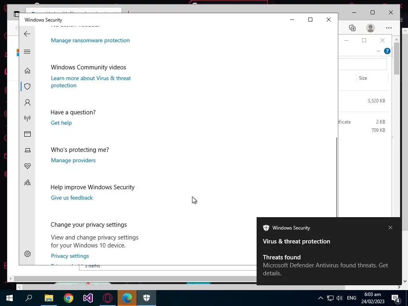Click the File Explorer search box
This screenshot has height=306, width=408.
coord(363,64)
